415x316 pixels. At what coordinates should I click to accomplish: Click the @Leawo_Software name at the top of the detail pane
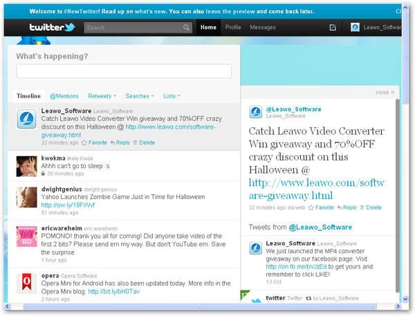coord(293,109)
